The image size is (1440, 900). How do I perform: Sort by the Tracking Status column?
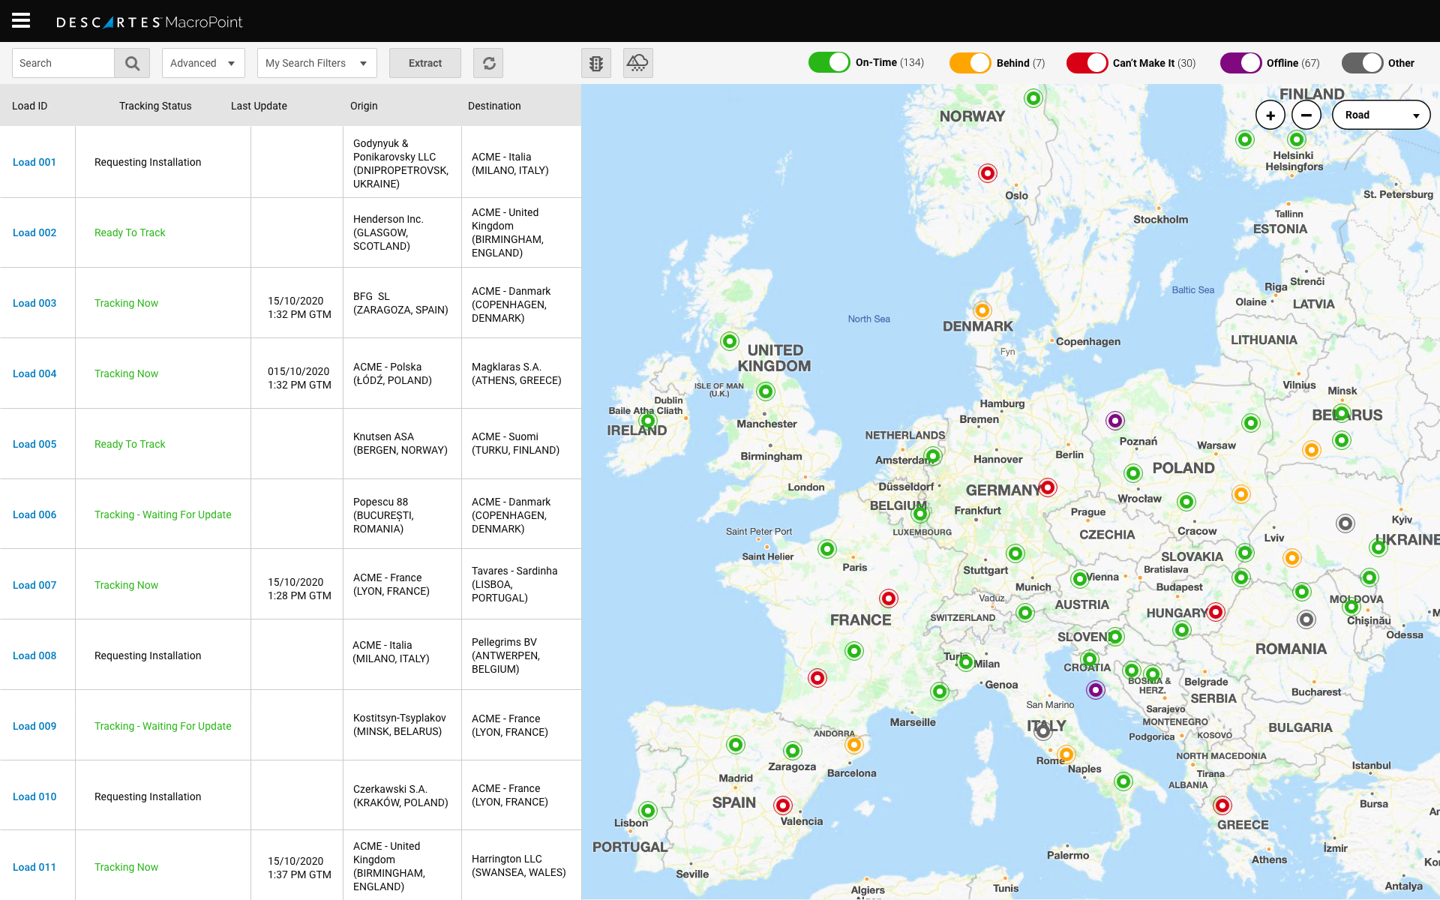click(x=155, y=106)
